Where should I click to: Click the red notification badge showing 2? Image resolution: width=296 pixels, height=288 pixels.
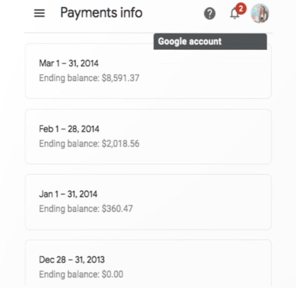pos(241,9)
